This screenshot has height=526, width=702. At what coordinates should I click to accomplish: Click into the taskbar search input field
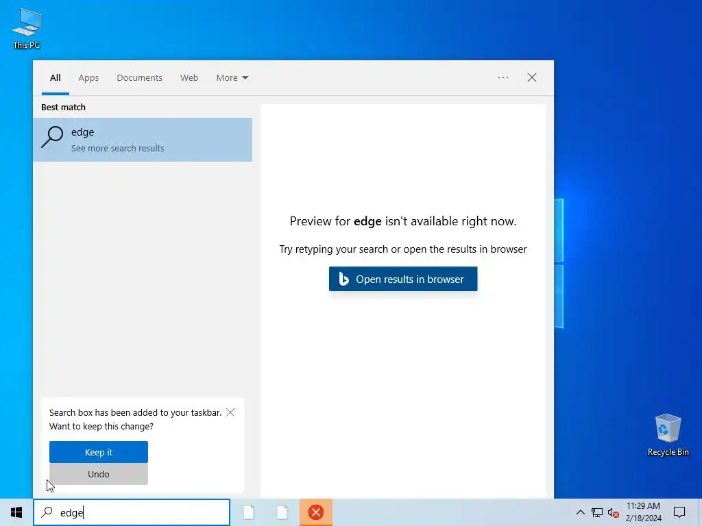[132, 512]
